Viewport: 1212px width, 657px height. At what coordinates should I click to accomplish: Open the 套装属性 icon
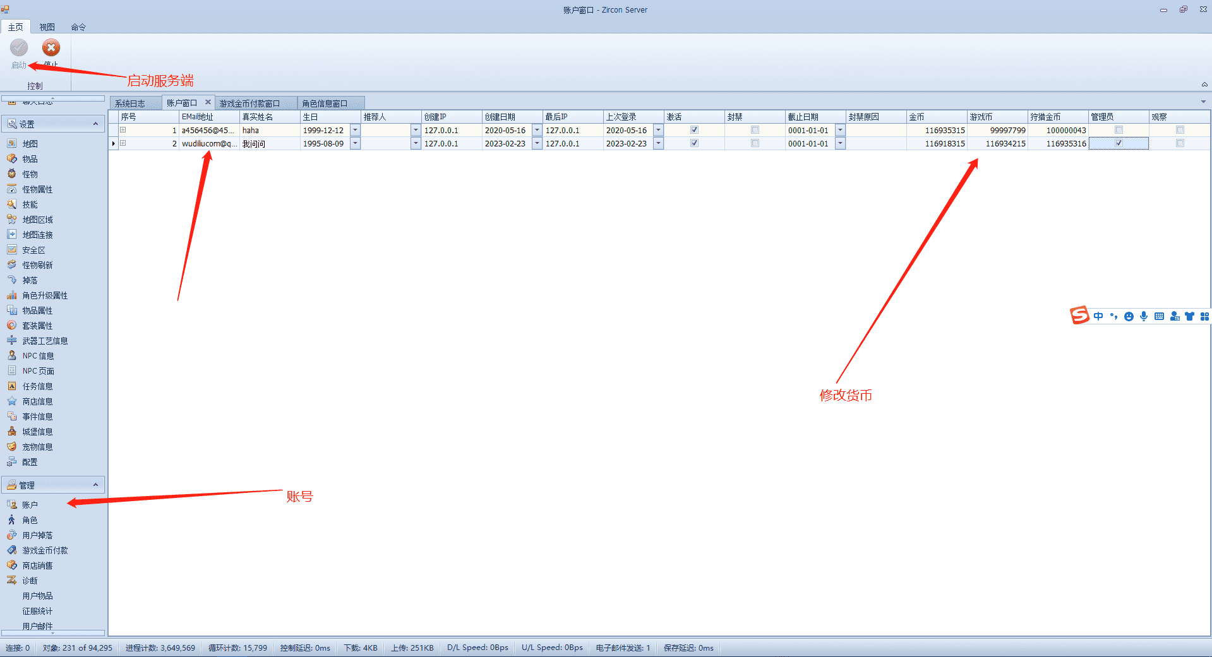coord(12,325)
